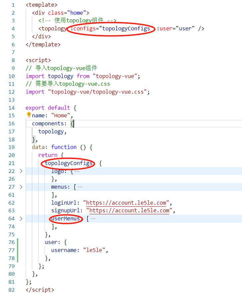
Task: Click the "</div>" closing tag on line 5
Action: coord(41,36)
